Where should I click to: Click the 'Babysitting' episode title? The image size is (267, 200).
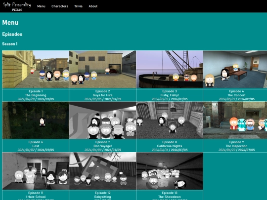(x=102, y=197)
